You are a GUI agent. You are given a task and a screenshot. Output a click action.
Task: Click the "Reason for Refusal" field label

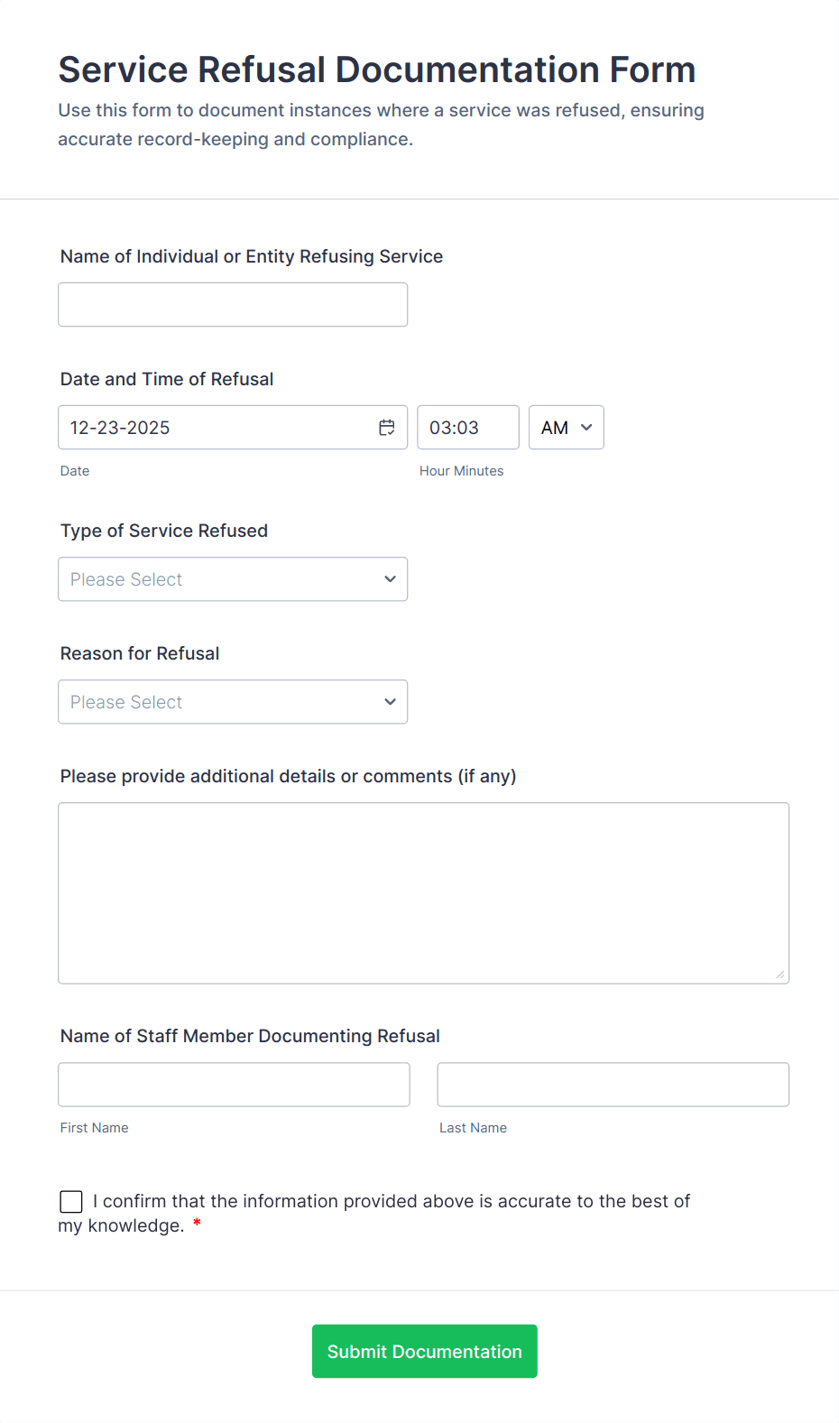(140, 653)
